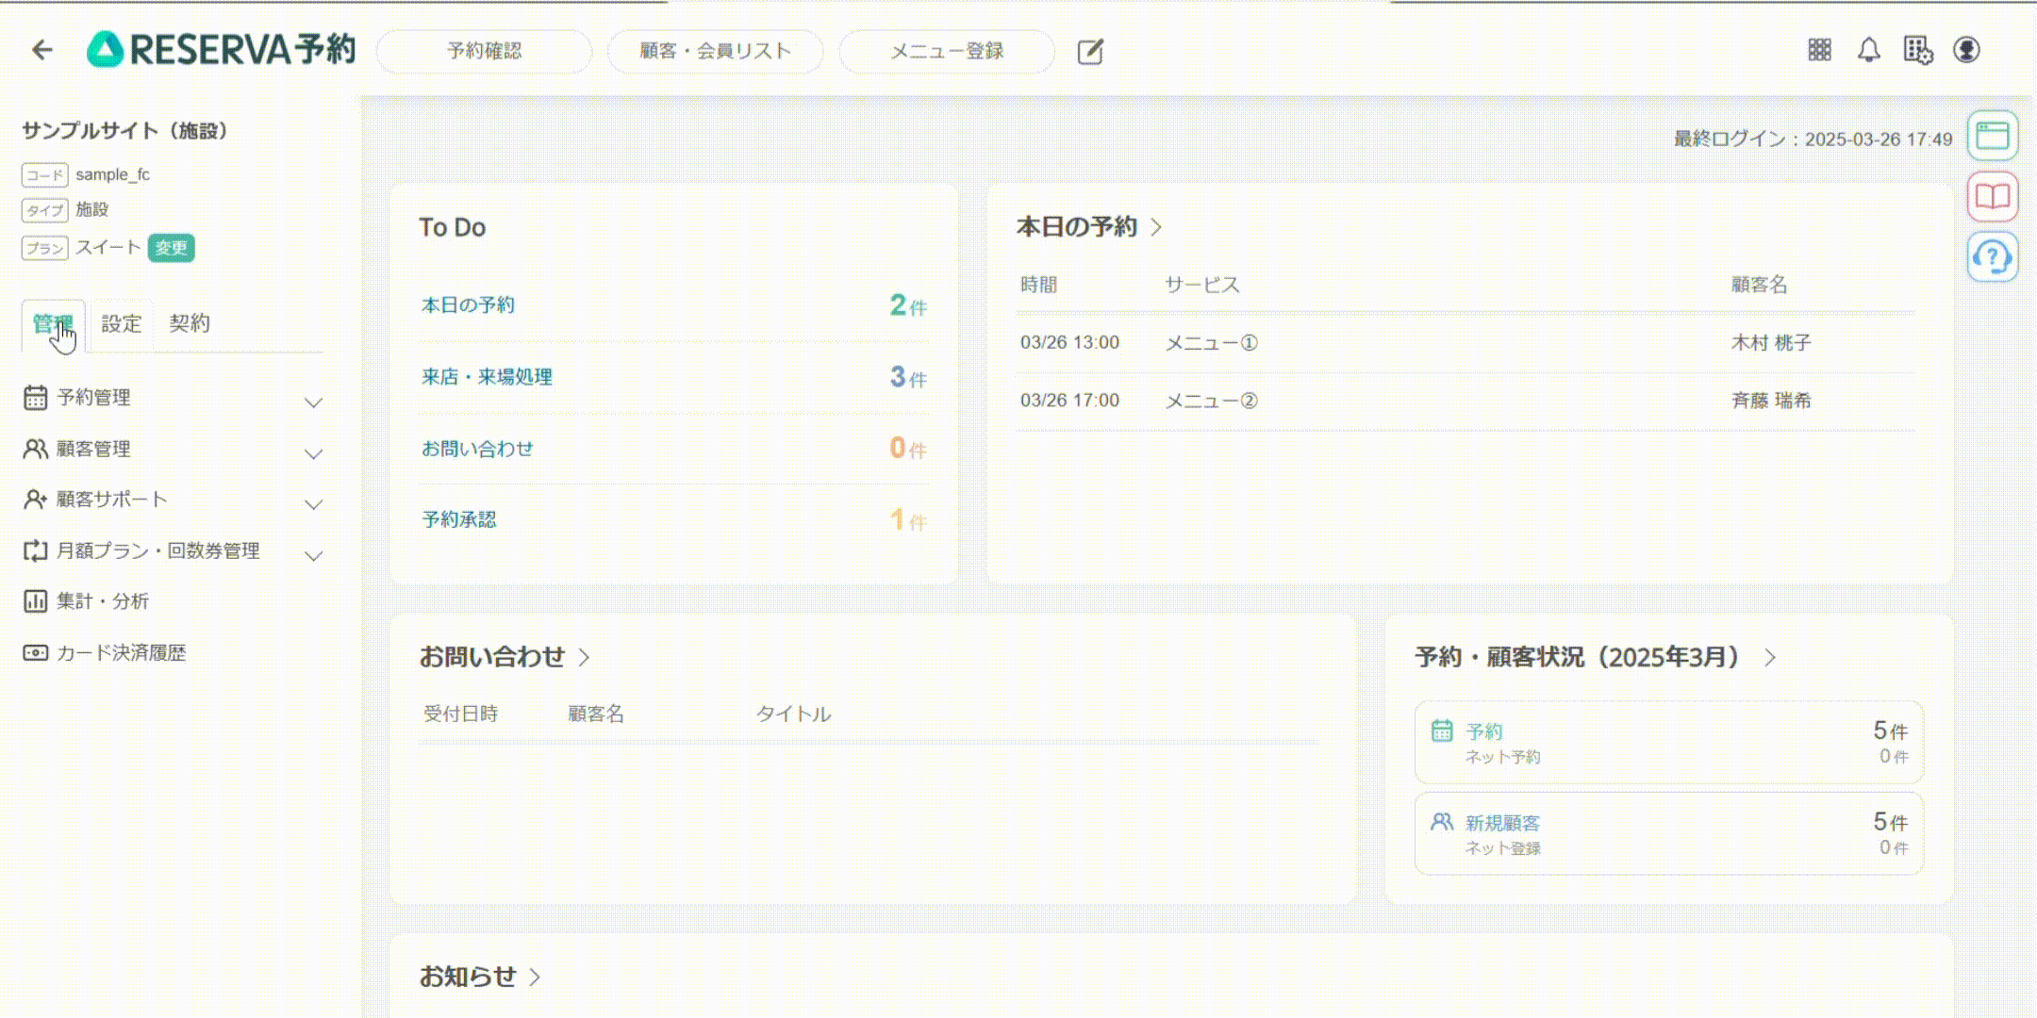This screenshot has width=2037, height=1018.
Task: Open the 予約承認 link
Action: 458,519
